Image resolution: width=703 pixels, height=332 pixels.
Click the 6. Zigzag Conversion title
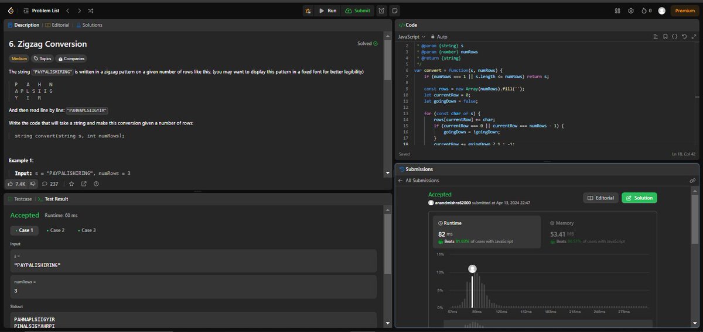tap(48, 44)
